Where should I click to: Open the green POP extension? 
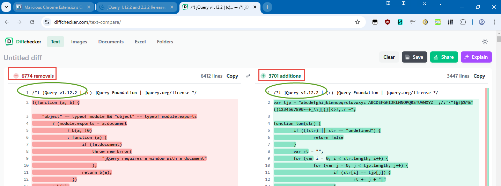437,22
